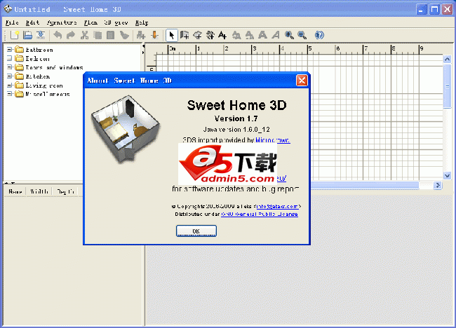Viewport: 456px width, 328px height.
Task: Select the Doors and windows label
Action: tap(55, 67)
